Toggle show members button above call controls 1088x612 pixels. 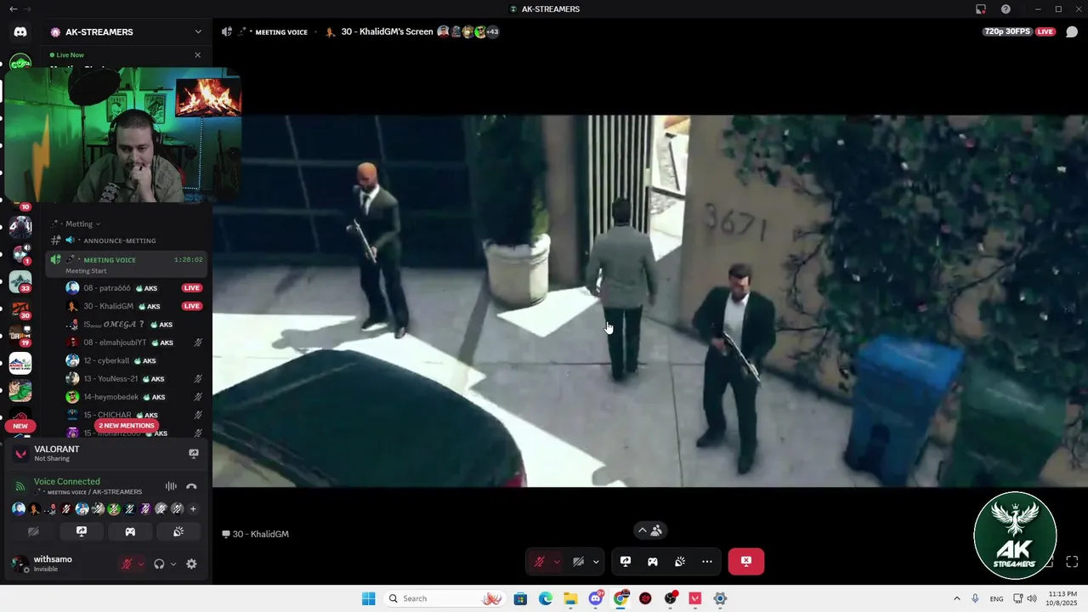pyautogui.click(x=650, y=530)
